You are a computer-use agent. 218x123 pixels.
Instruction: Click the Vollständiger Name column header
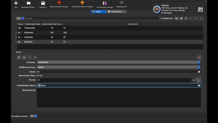pos(32,24)
